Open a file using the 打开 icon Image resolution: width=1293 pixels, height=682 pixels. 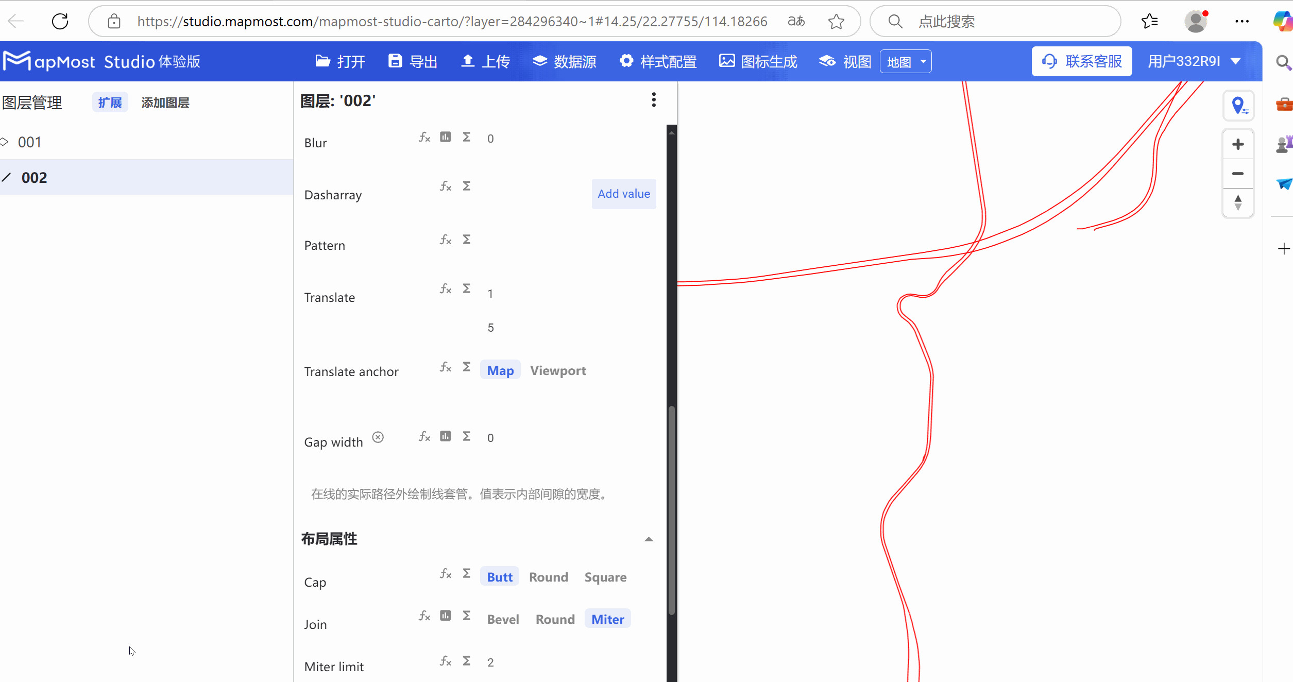tap(340, 61)
